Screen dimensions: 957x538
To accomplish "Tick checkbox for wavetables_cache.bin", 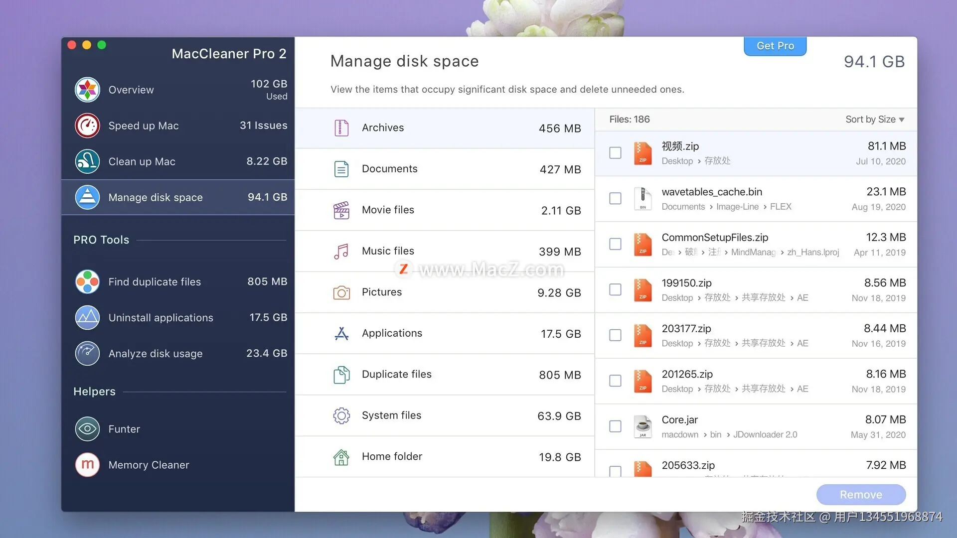I will coord(615,198).
